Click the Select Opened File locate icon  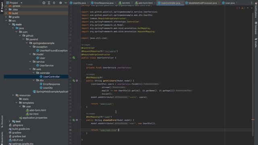click(x=44, y=3)
